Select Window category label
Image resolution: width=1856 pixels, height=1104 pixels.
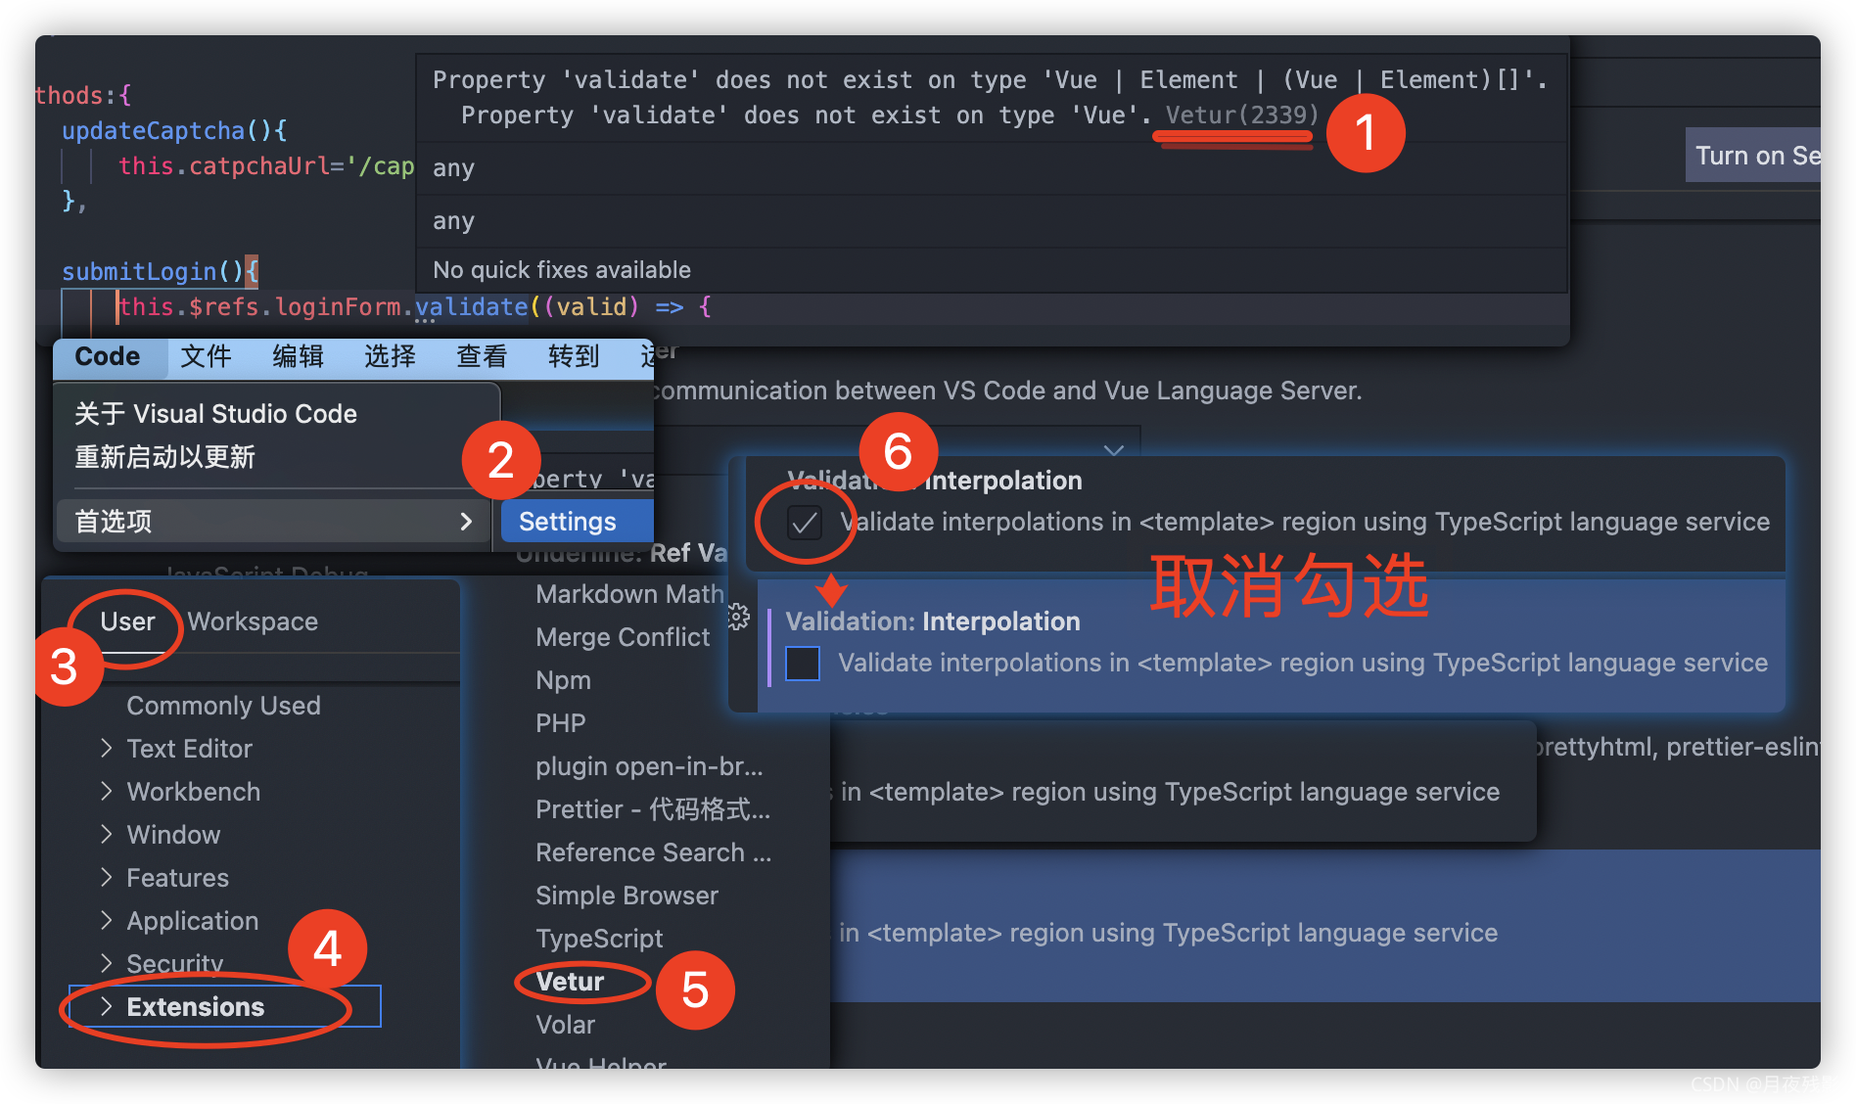click(173, 835)
